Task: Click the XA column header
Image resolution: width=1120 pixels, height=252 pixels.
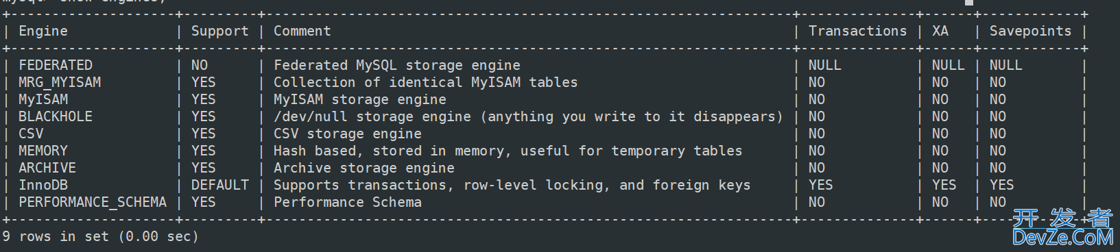Action: click(x=940, y=31)
